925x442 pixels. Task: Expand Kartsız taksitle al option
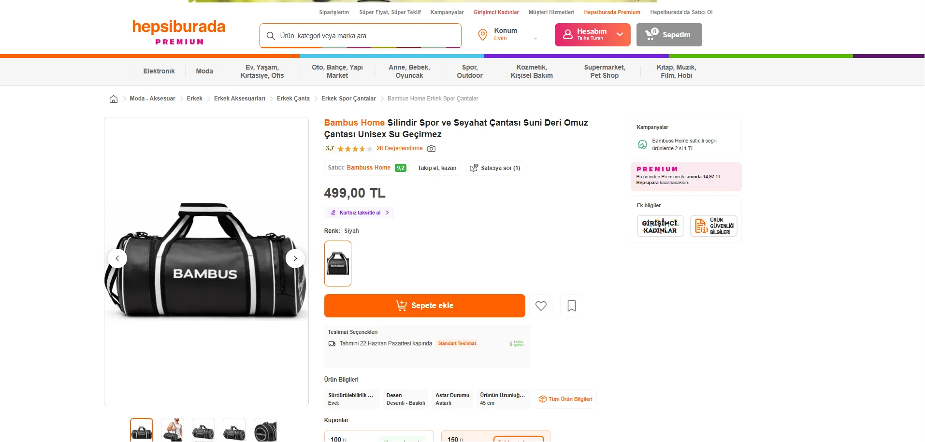pyautogui.click(x=359, y=213)
